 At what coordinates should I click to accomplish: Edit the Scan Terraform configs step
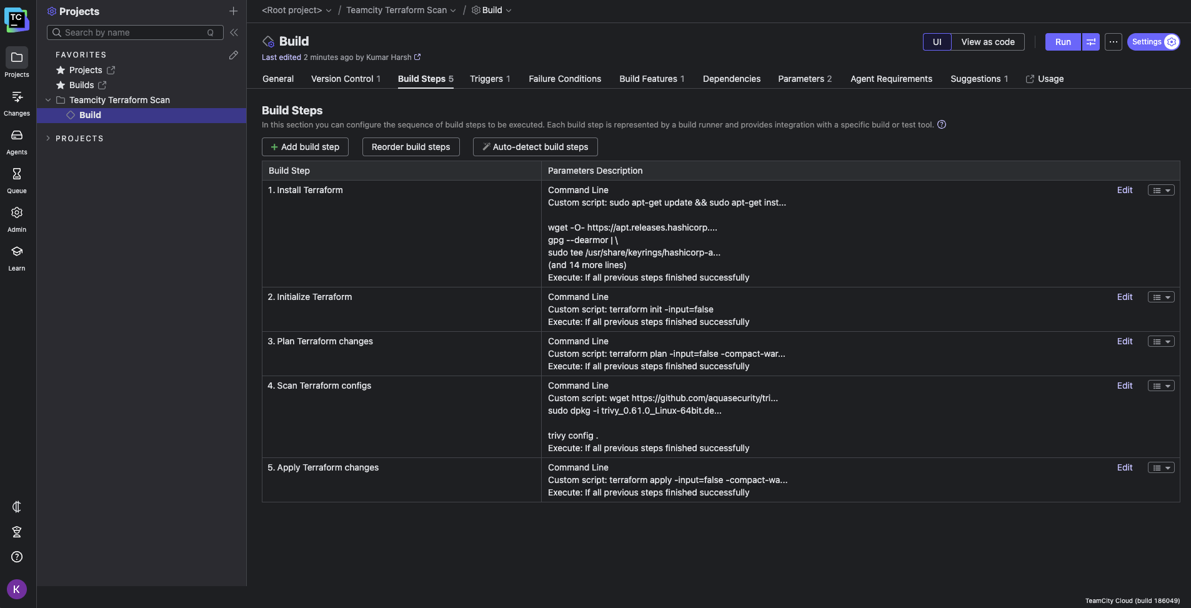(1125, 386)
